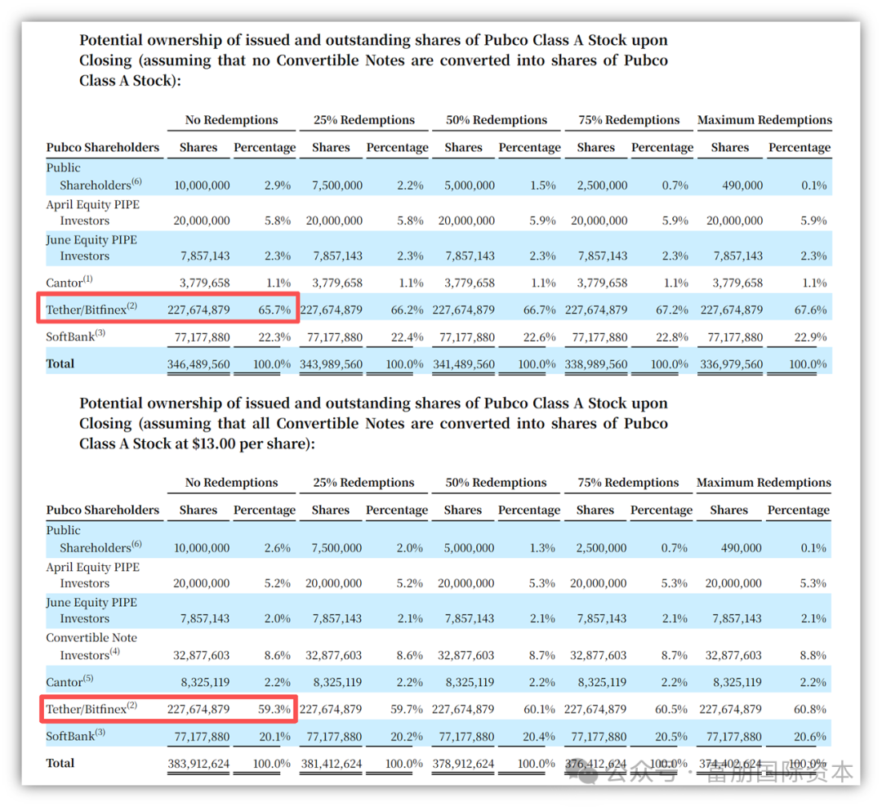Click the total value 343,989,560
Screen dimensions: 882x807
click(332, 364)
